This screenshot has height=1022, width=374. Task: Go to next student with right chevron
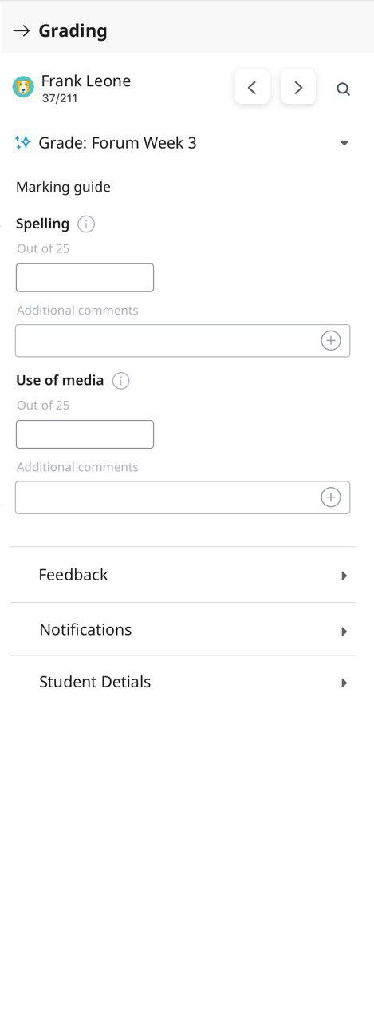pyautogui.click(x=298, y=88)
